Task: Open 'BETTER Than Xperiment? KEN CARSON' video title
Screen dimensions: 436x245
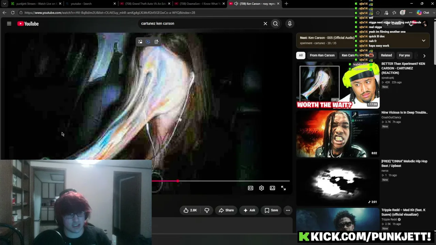Action: click(404, 68)
